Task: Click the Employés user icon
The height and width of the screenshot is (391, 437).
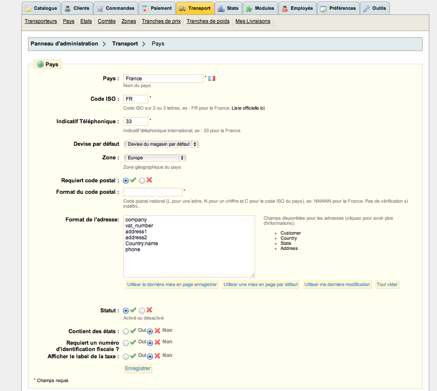Action: (x=284, y=9)
